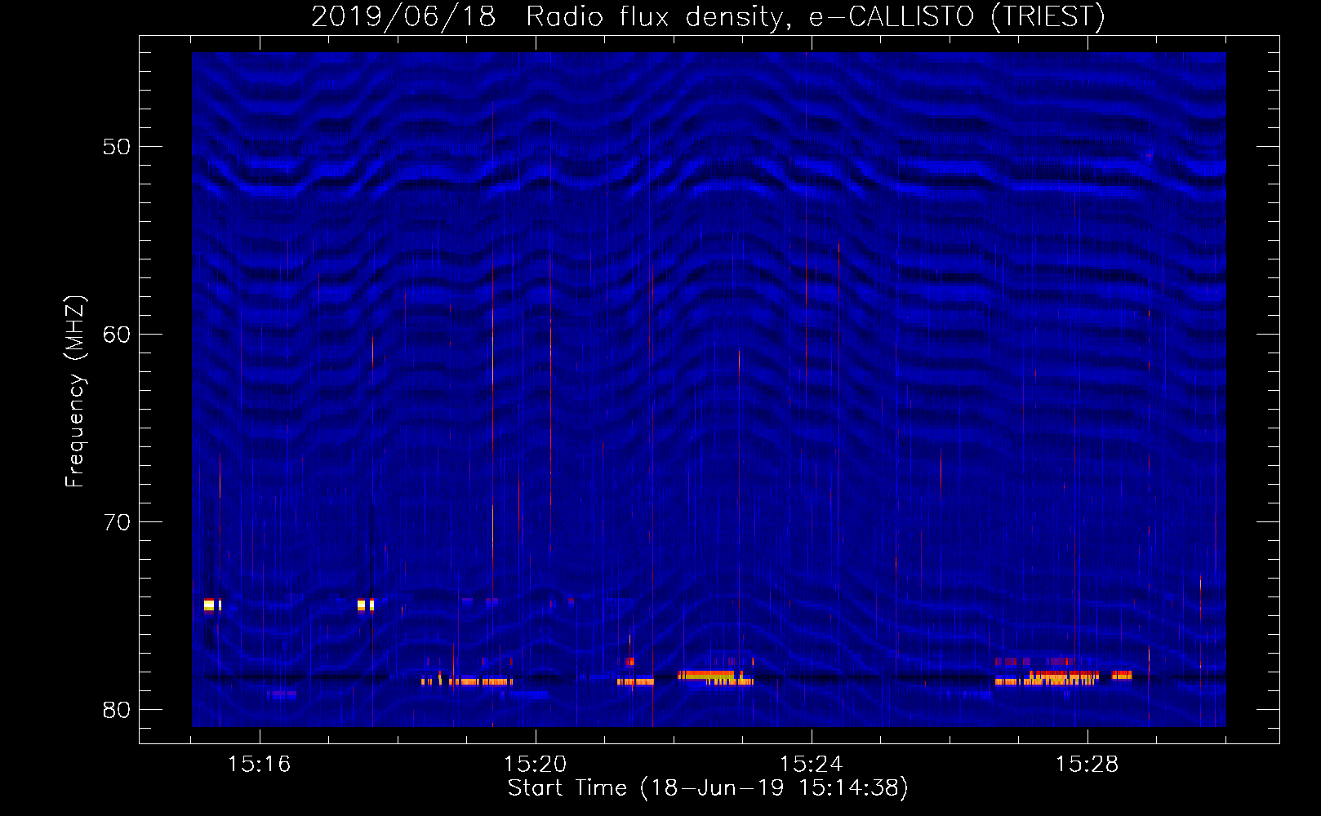
Task: Click the 'Start Time (18-Jun-19 15:14:38)' label
Action: [708, 788]
